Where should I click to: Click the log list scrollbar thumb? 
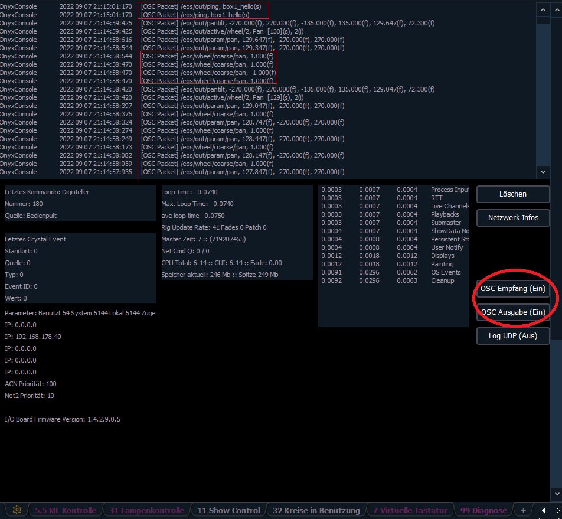(543, 89)
